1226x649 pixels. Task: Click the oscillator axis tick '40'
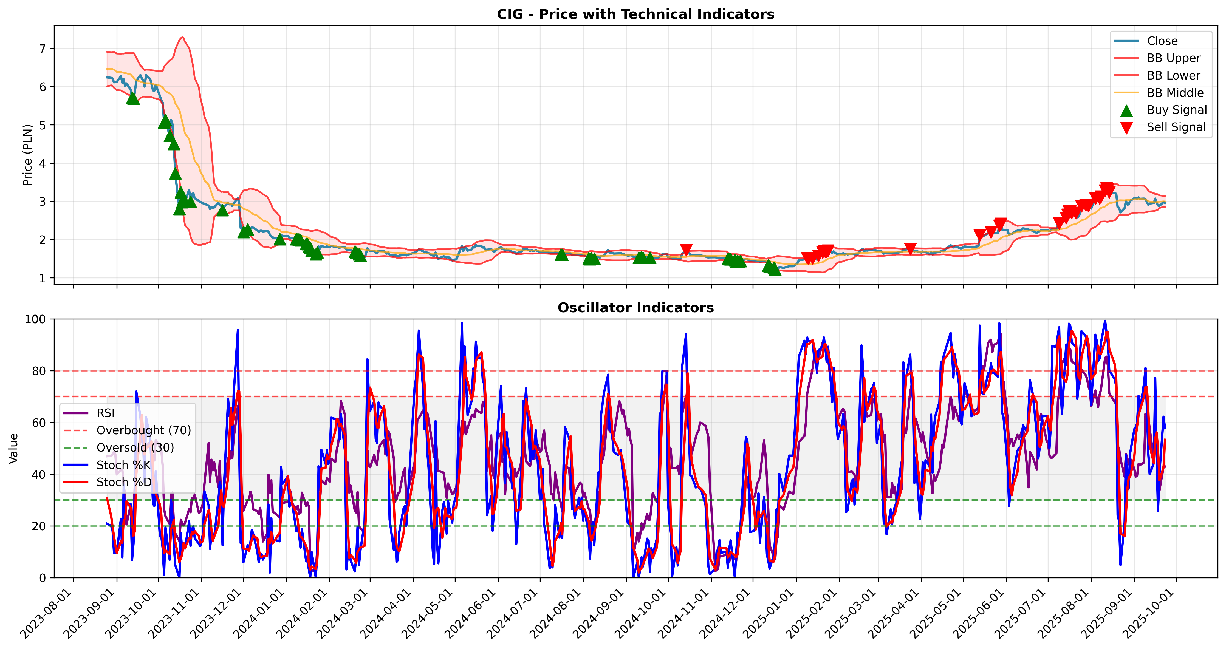point(39,474)
